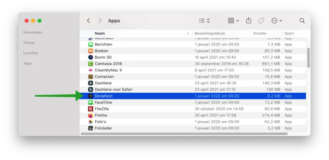The height and width of the screenshot is (160, 329).
Task: Select the Boom 3D app icon
Action: coord(90,57)
